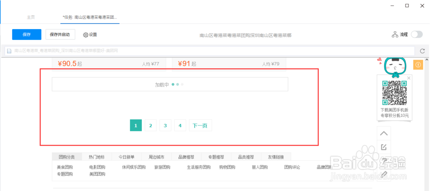The width and height of the screenshot is (430, 191).
Task: Select the 专题推荐 tab
Action: click(216, 157)
